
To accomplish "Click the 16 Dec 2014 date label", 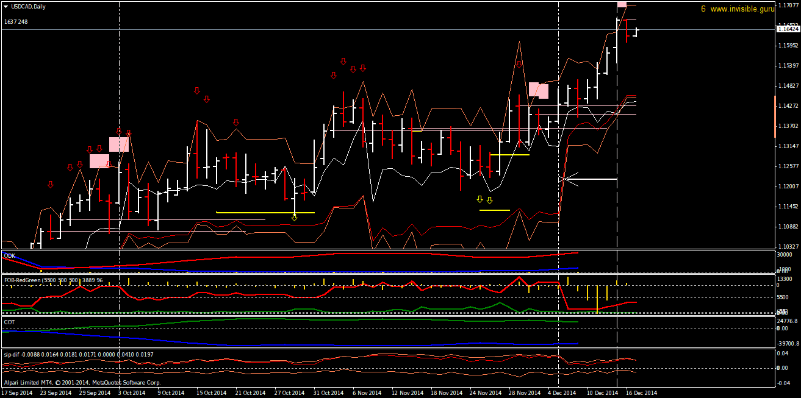I will [642, 393].
